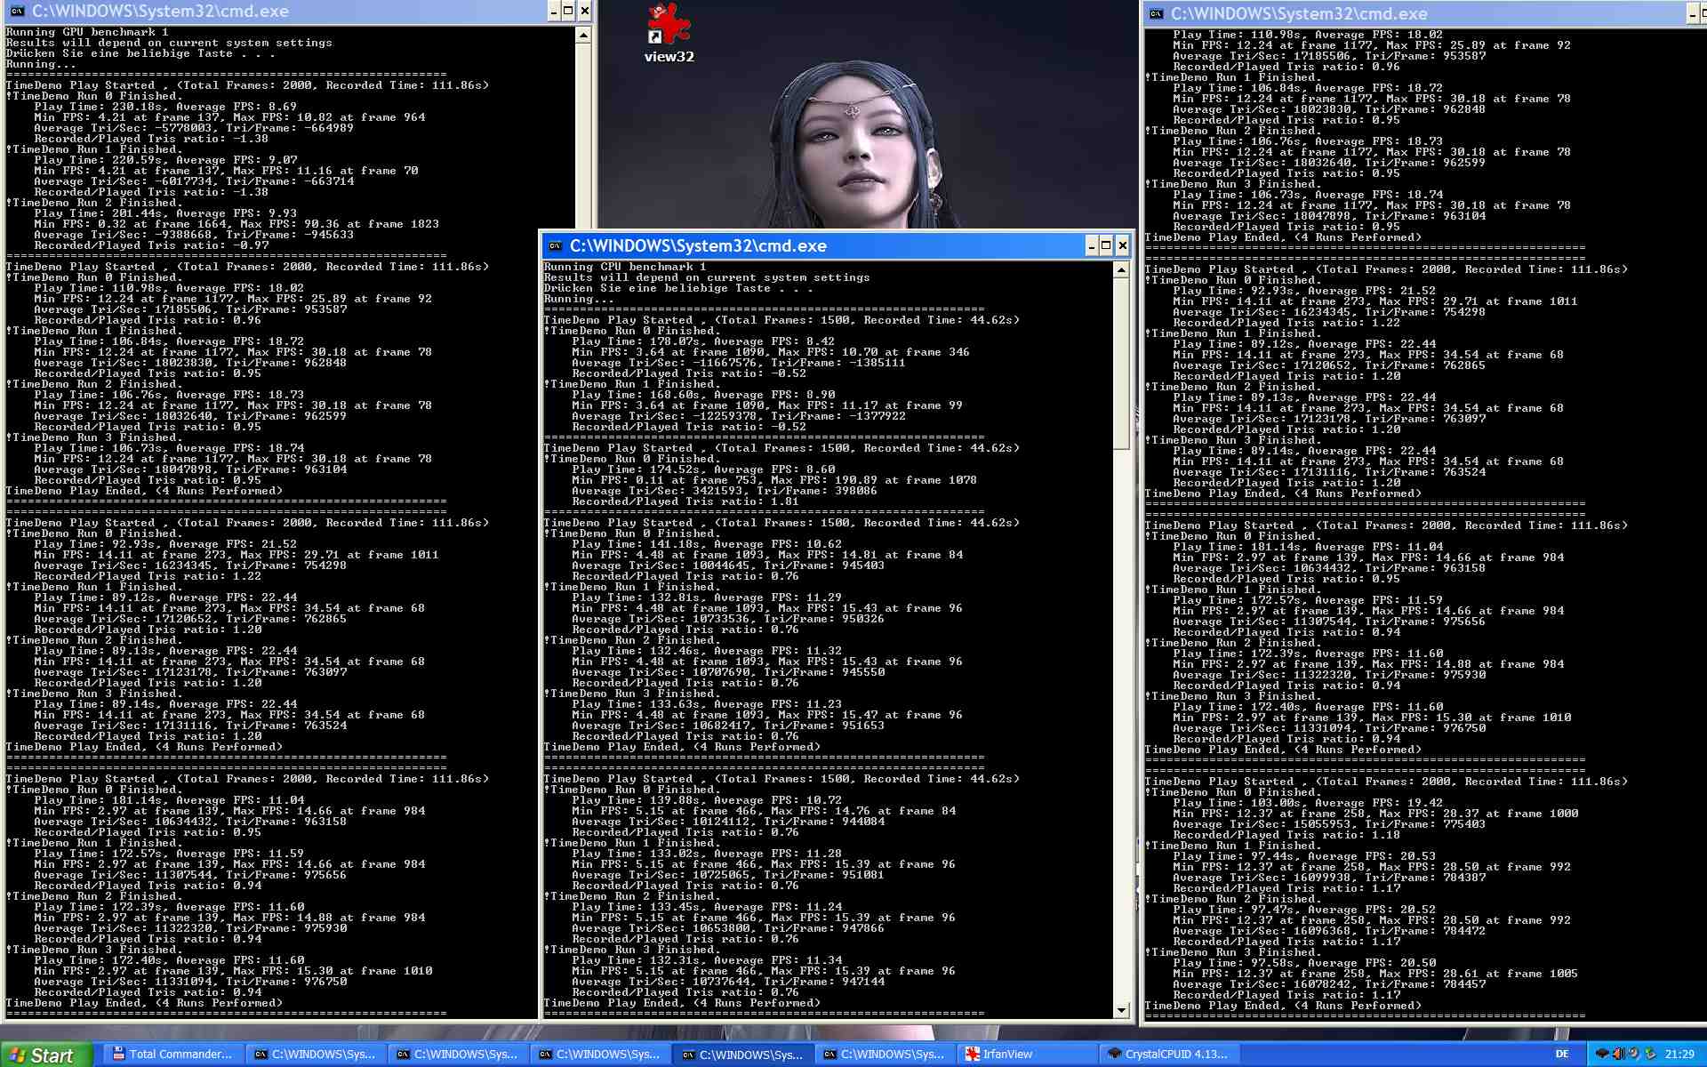Viewport: 1707px width, 1067px height.
Task: Close the middle cmd.exe window
Action: point(1122,246)
